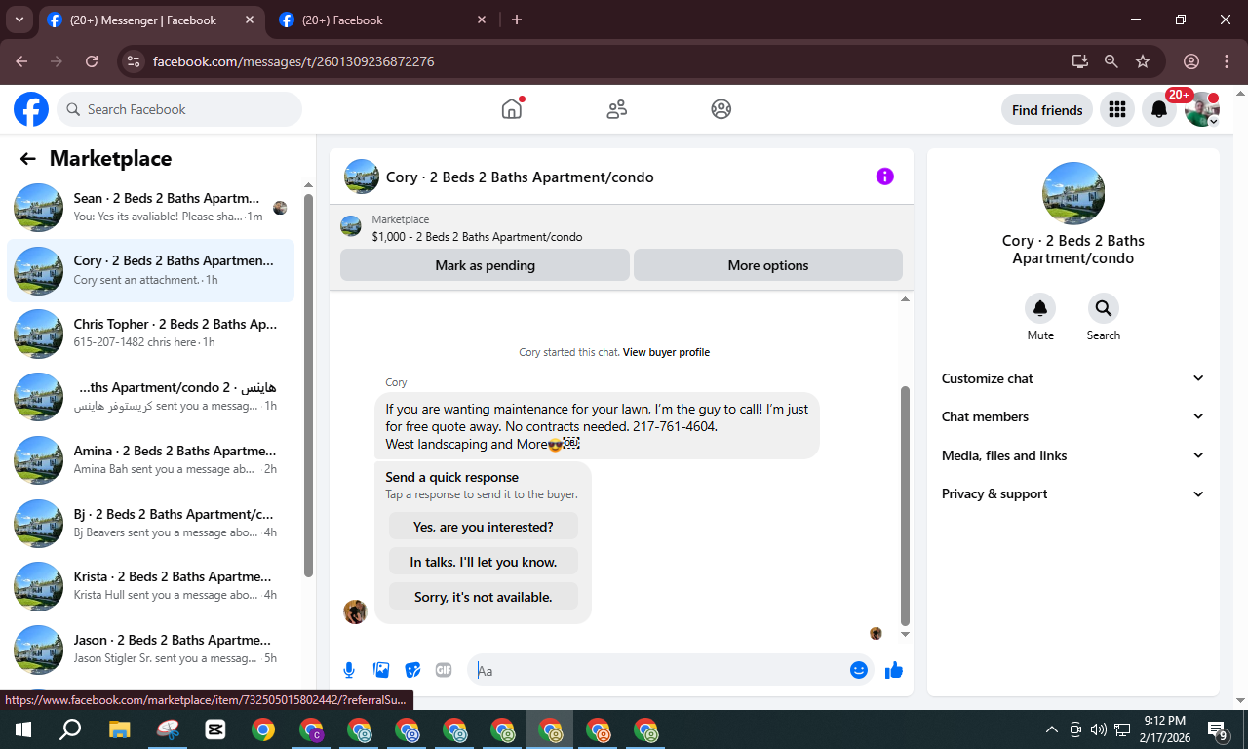Click the Find friends button
1248x749 pixels.
(x=1047, y=110)
